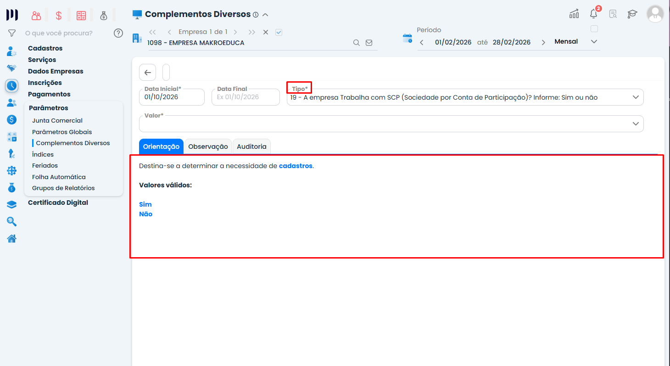Viewport: 670px width, 366px height.
Task: Open the Mensal period dropdown
Action: pyautogui.click(x=576, y=42)
